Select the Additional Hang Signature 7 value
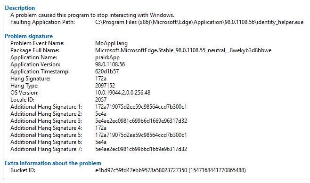The width and height of the screenshot is (310, 183). click(x=141, y=149)
